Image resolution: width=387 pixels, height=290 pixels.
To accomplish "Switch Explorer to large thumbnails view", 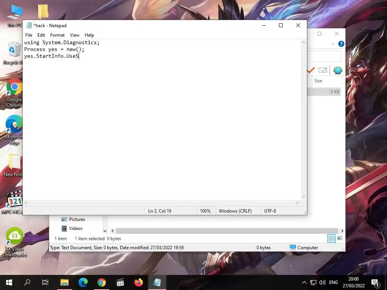I will [x=340, y=239].
